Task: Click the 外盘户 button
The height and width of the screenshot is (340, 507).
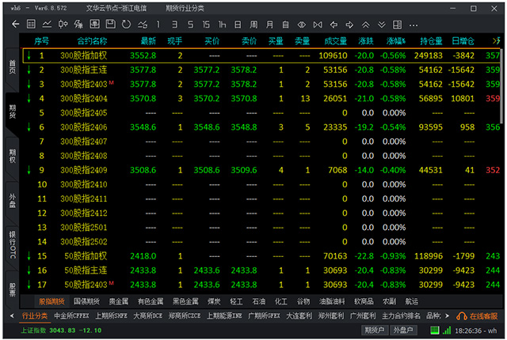Action: [x=403, y=330]
